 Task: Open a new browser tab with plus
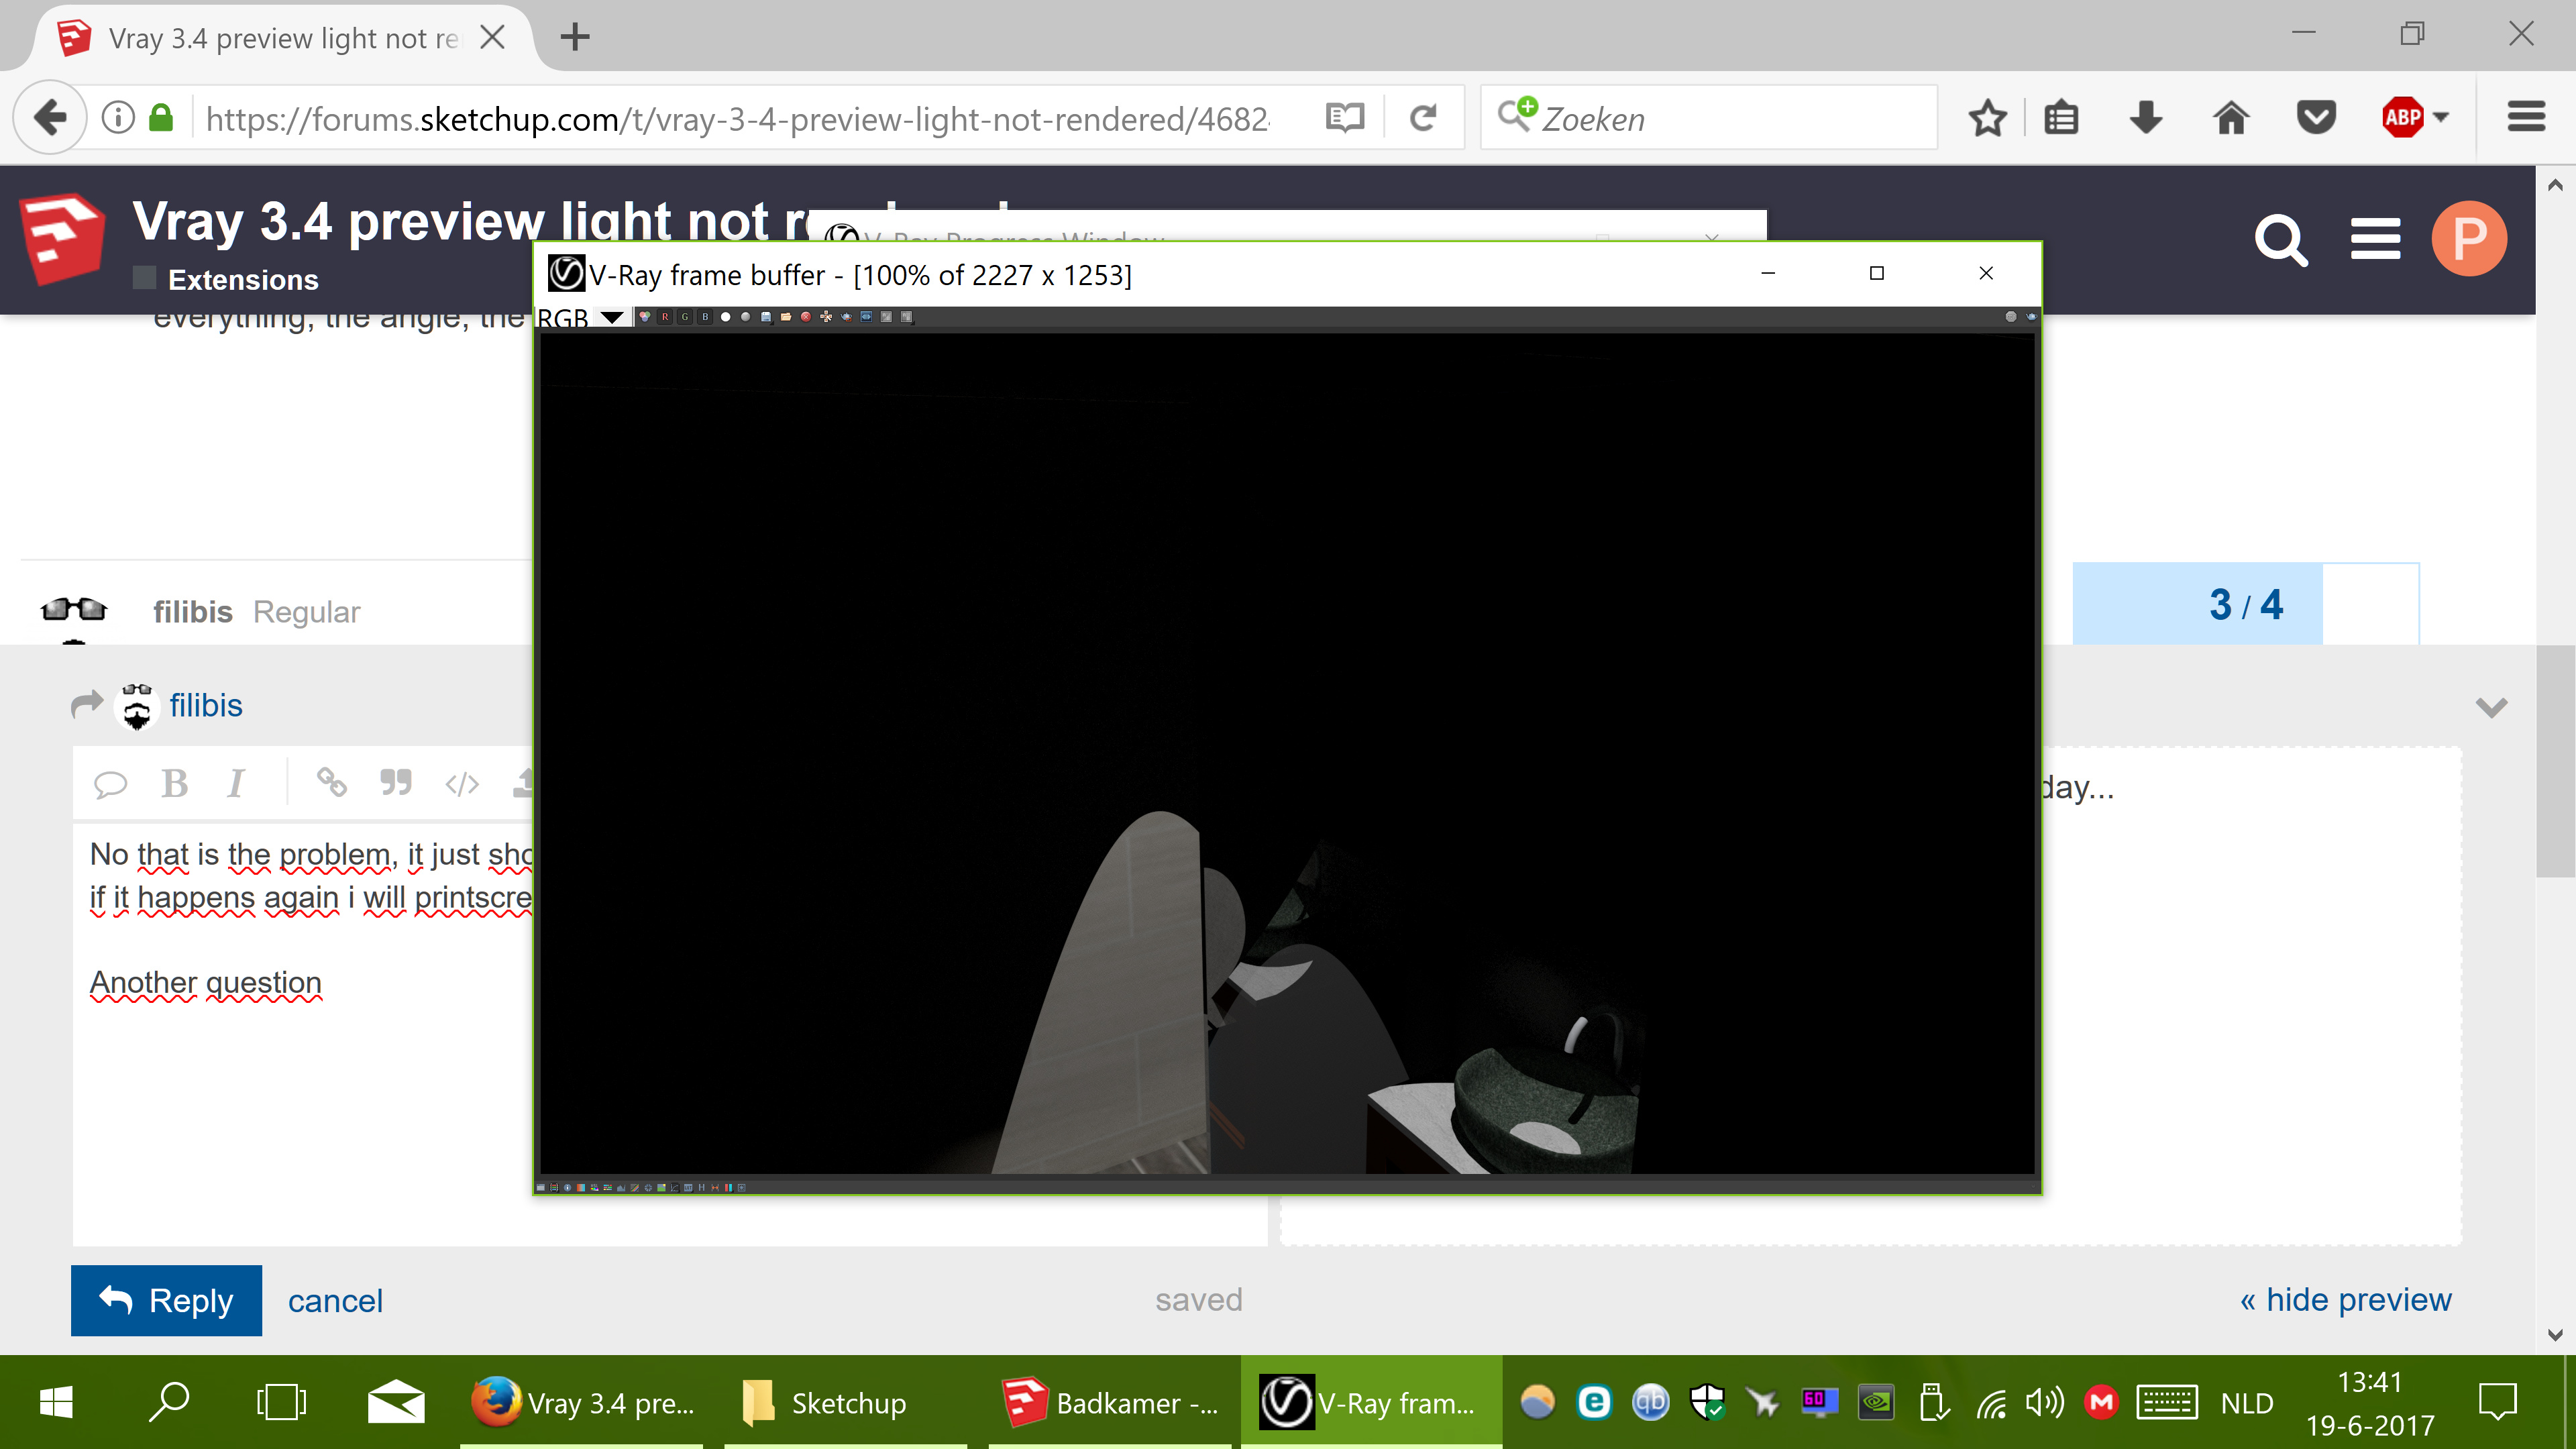(575, 37)
